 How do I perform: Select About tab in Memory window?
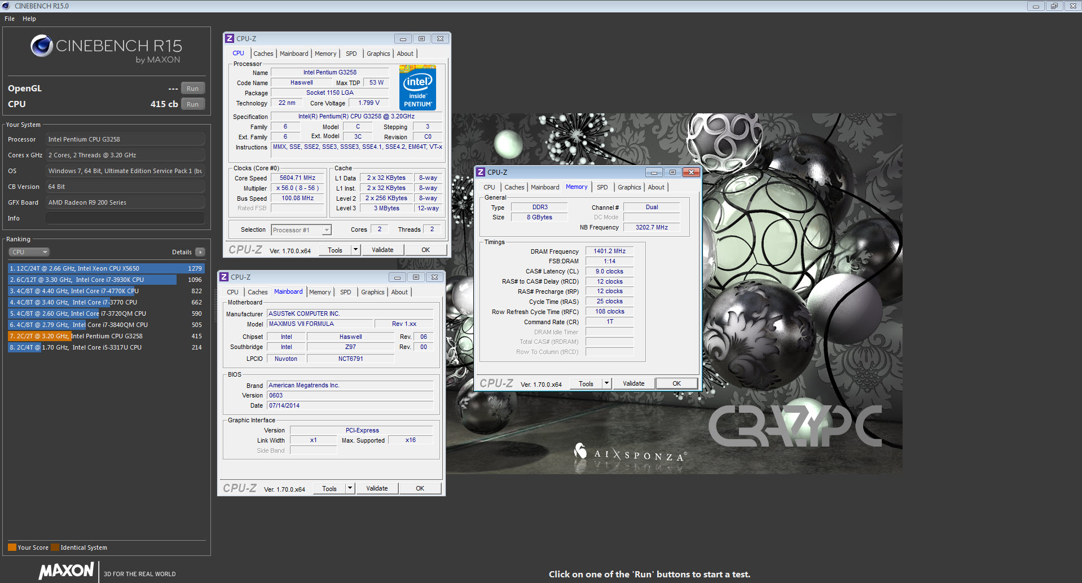pyautogui.click(x=656, y=187)
